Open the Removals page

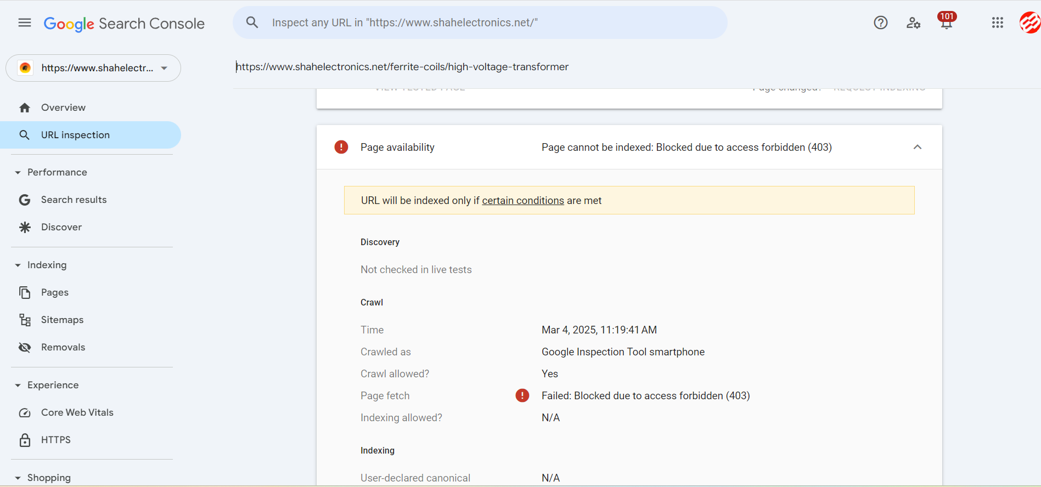point(63,347)
